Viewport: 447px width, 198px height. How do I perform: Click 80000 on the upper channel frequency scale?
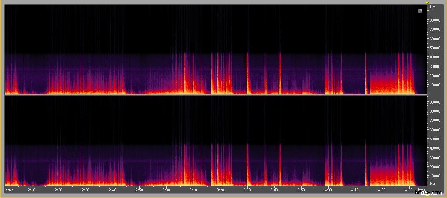tap(435, 20)
